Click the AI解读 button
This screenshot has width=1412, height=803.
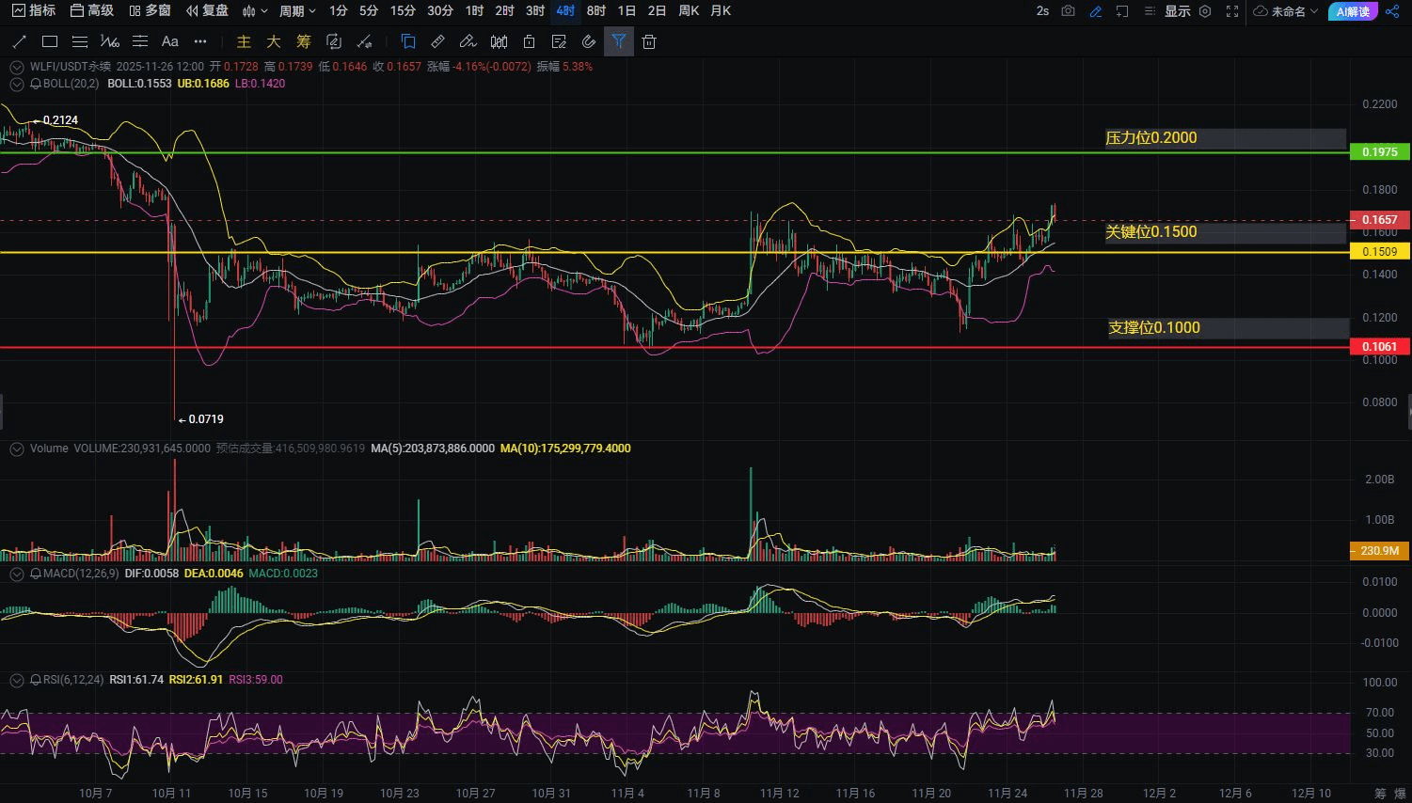point(1354,11)
